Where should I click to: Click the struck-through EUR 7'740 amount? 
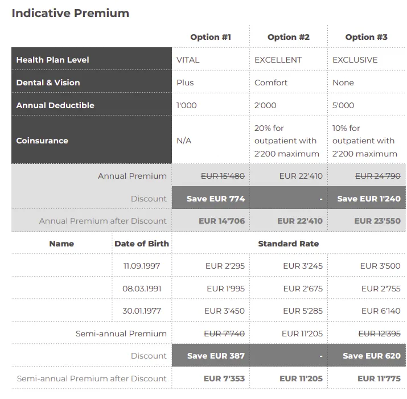pos(224,334)
